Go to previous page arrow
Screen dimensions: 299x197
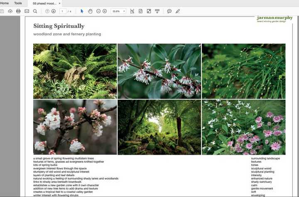[47, 11]
